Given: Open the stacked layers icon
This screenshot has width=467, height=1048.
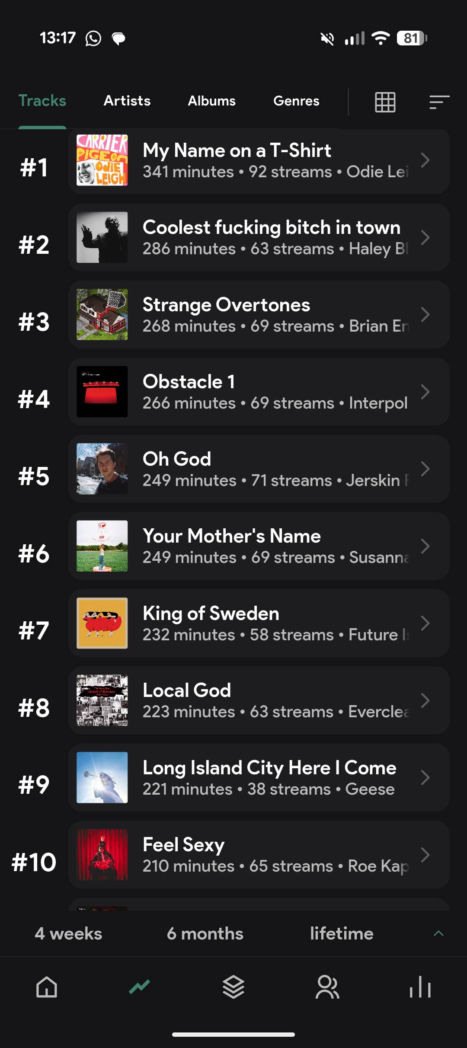Looking at the screenshot, I should [x=233, y=987].
